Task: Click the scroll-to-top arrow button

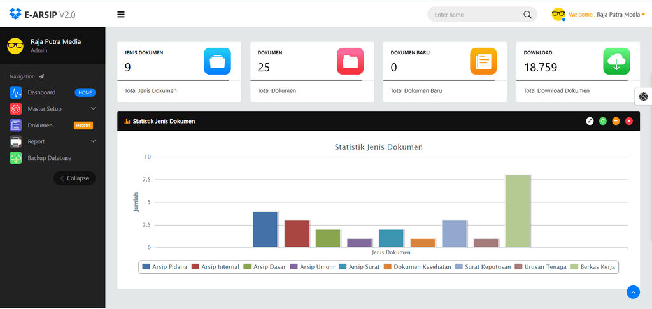Action: (633, 292)
